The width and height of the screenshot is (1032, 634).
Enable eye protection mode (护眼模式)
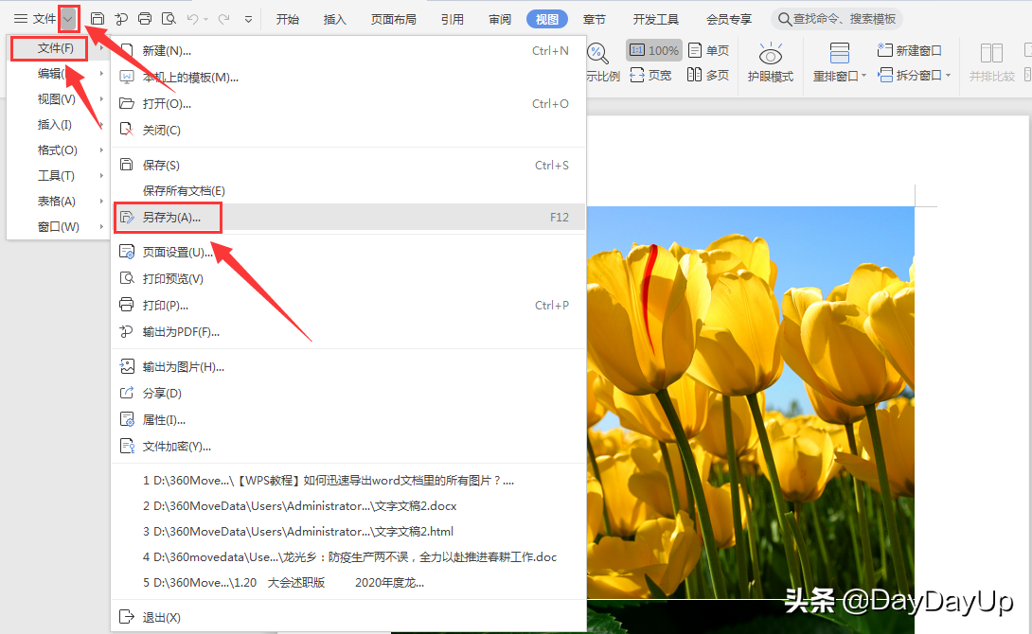click(x=770, y=63)
